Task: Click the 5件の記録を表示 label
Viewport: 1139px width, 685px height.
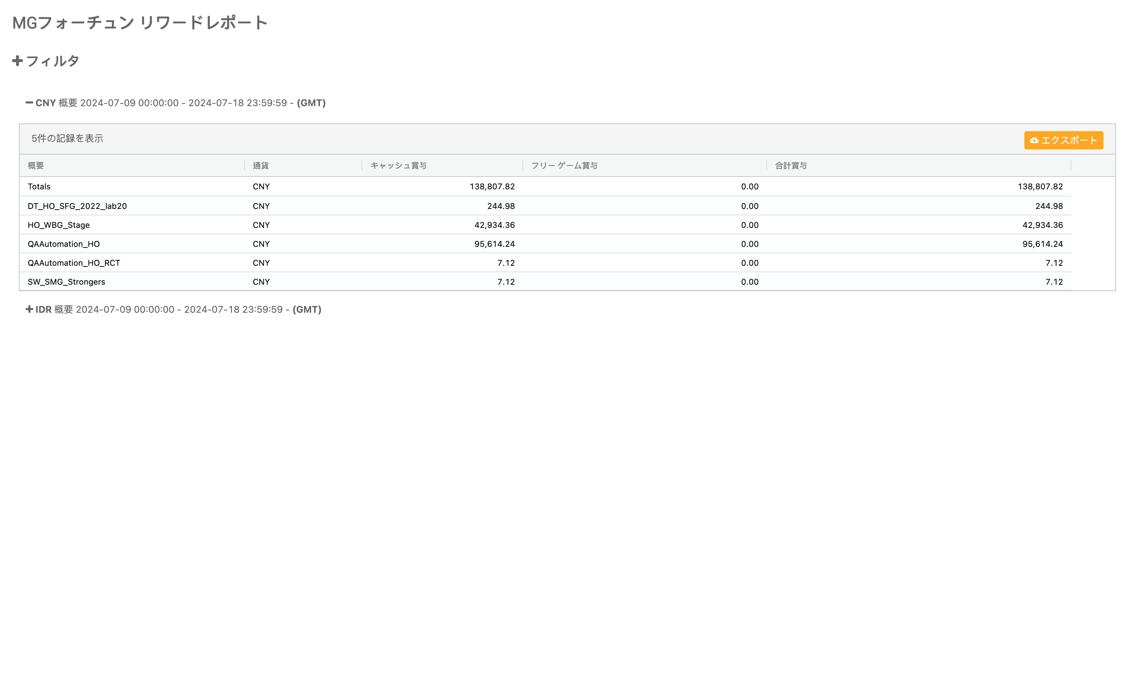Action: tap(67, 139)
